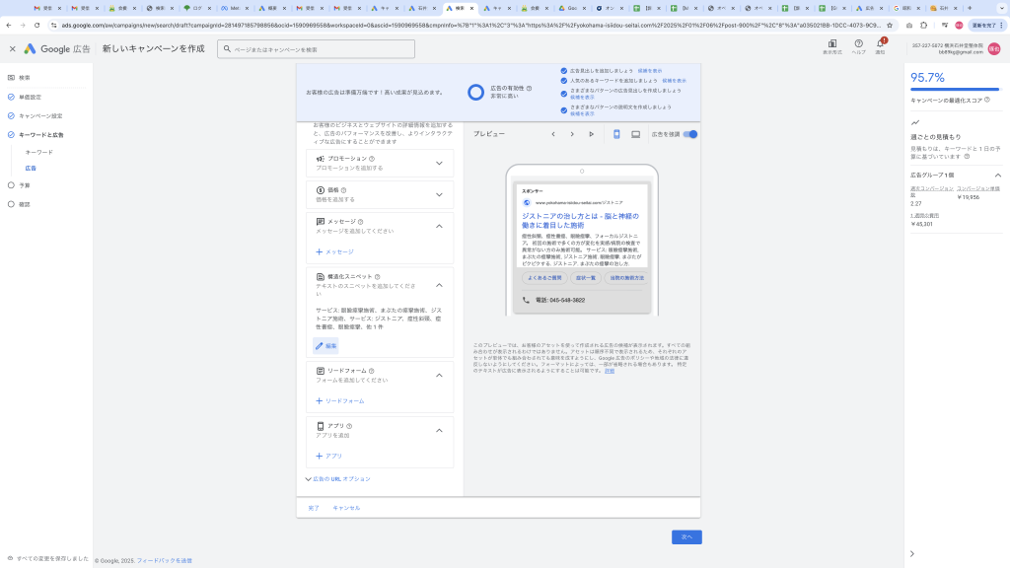This screenshot has height=568, width=1010.
Task: Click the 表示形式 appearance icon
Action: (832, 44)
